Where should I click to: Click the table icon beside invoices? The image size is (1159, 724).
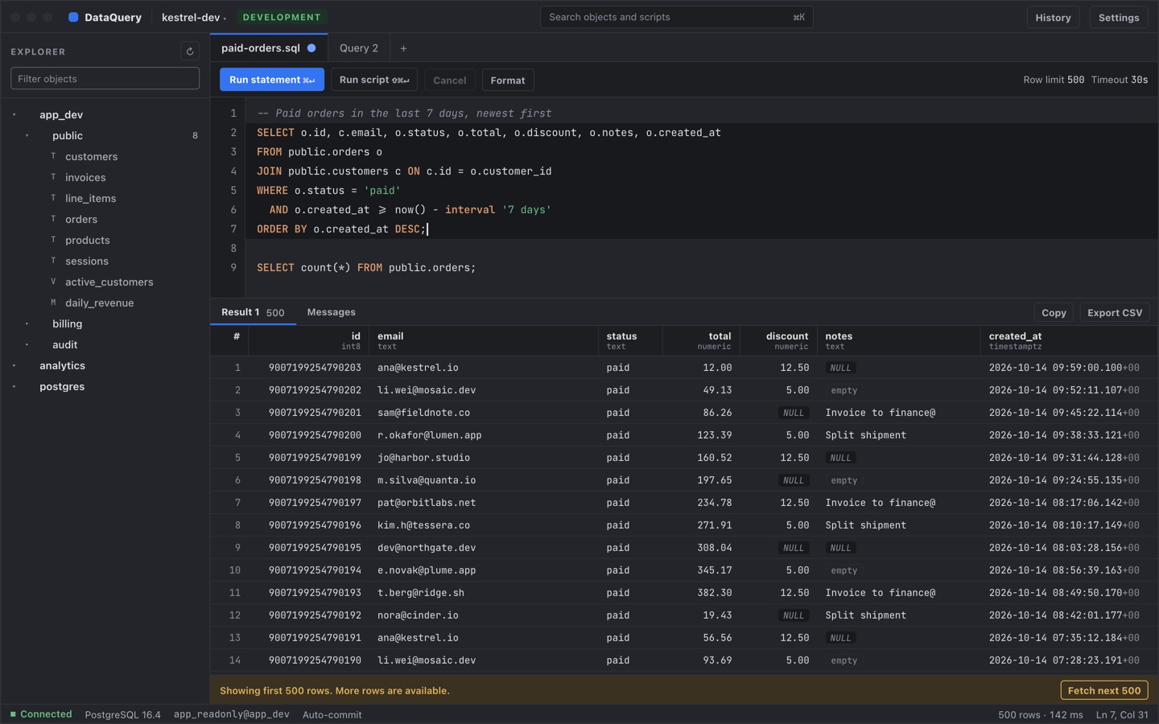[54, 177]
